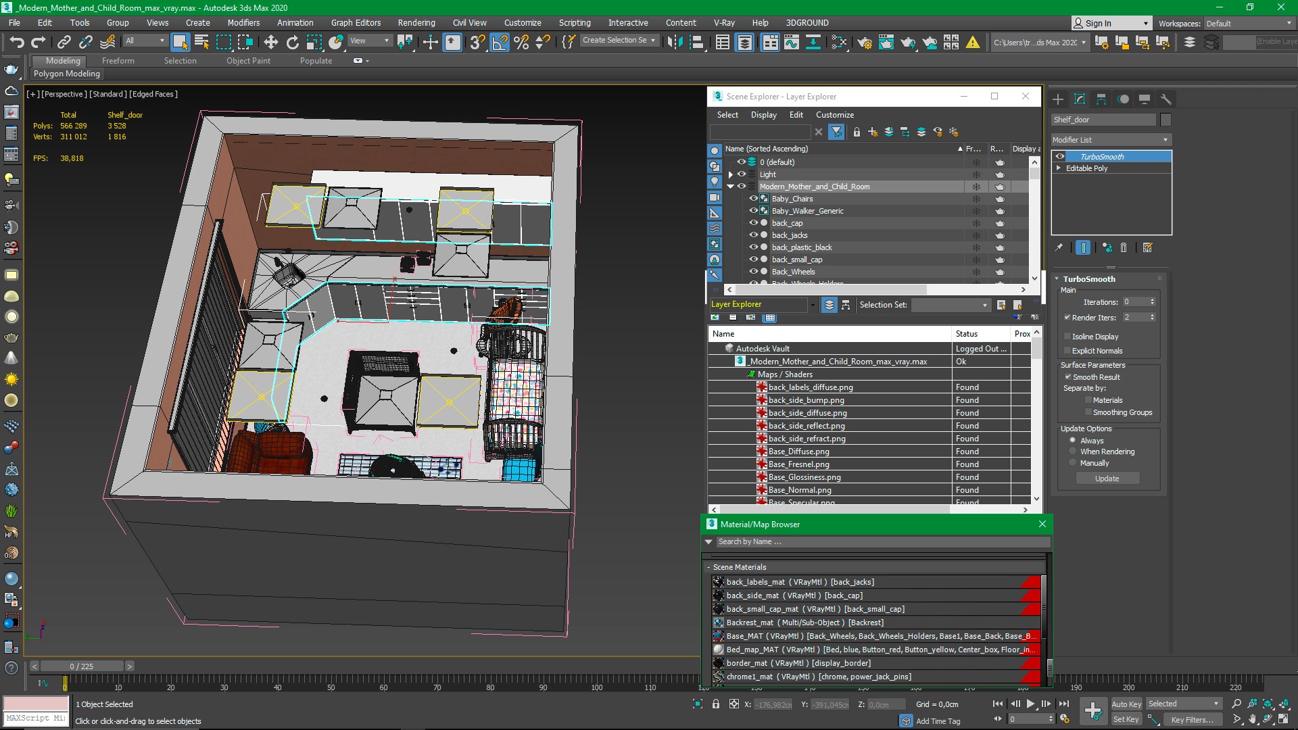The width and height of the screenshot is (1298, 730).
Task: Select the When Rendering update option
Action: point(1072,452)
